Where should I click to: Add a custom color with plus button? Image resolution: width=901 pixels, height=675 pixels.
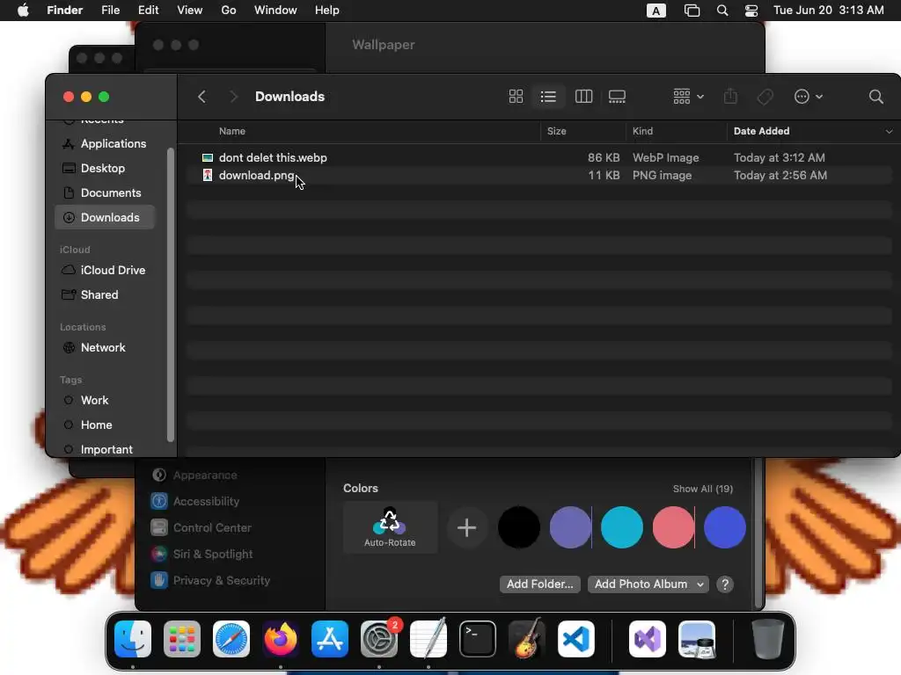[x=466, y=527]
